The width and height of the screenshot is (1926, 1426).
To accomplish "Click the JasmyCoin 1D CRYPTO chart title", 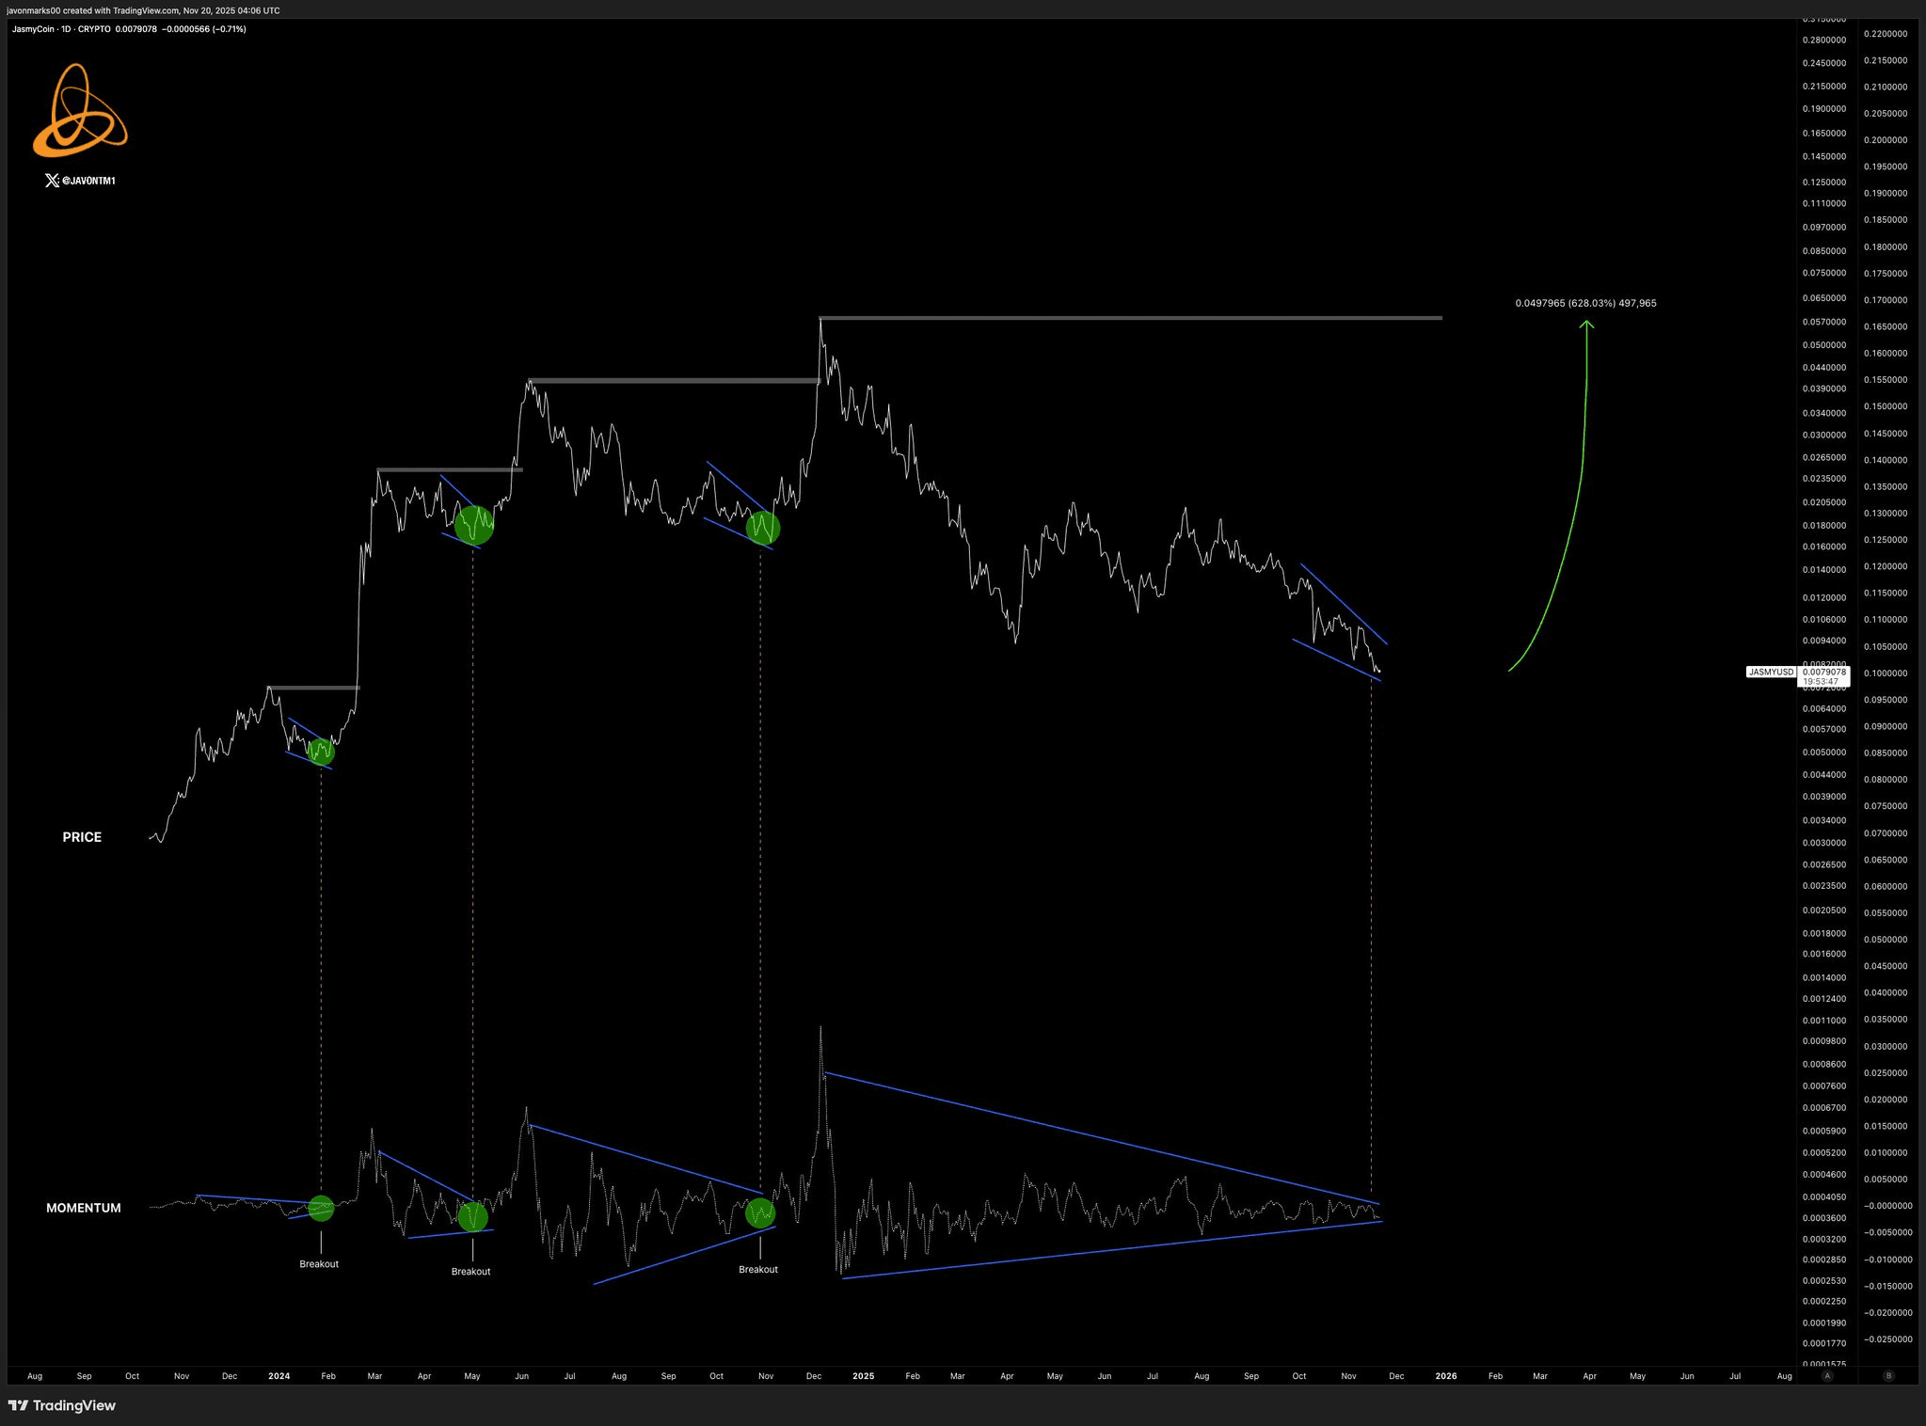I will pos(61,29).
